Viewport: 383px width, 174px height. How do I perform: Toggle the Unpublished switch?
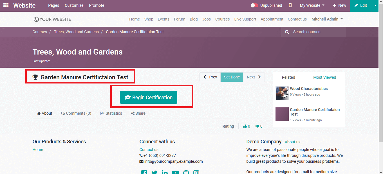254,5
